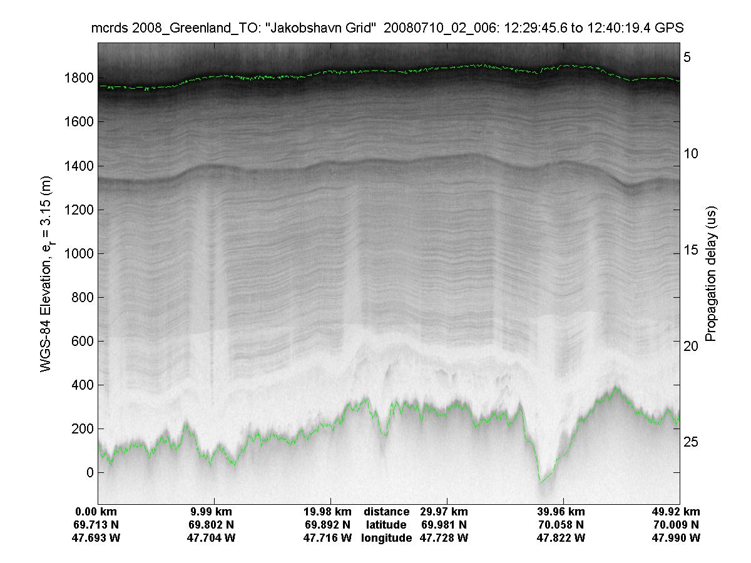Click the 'longitude' legend word below the axis

(386, 538)
